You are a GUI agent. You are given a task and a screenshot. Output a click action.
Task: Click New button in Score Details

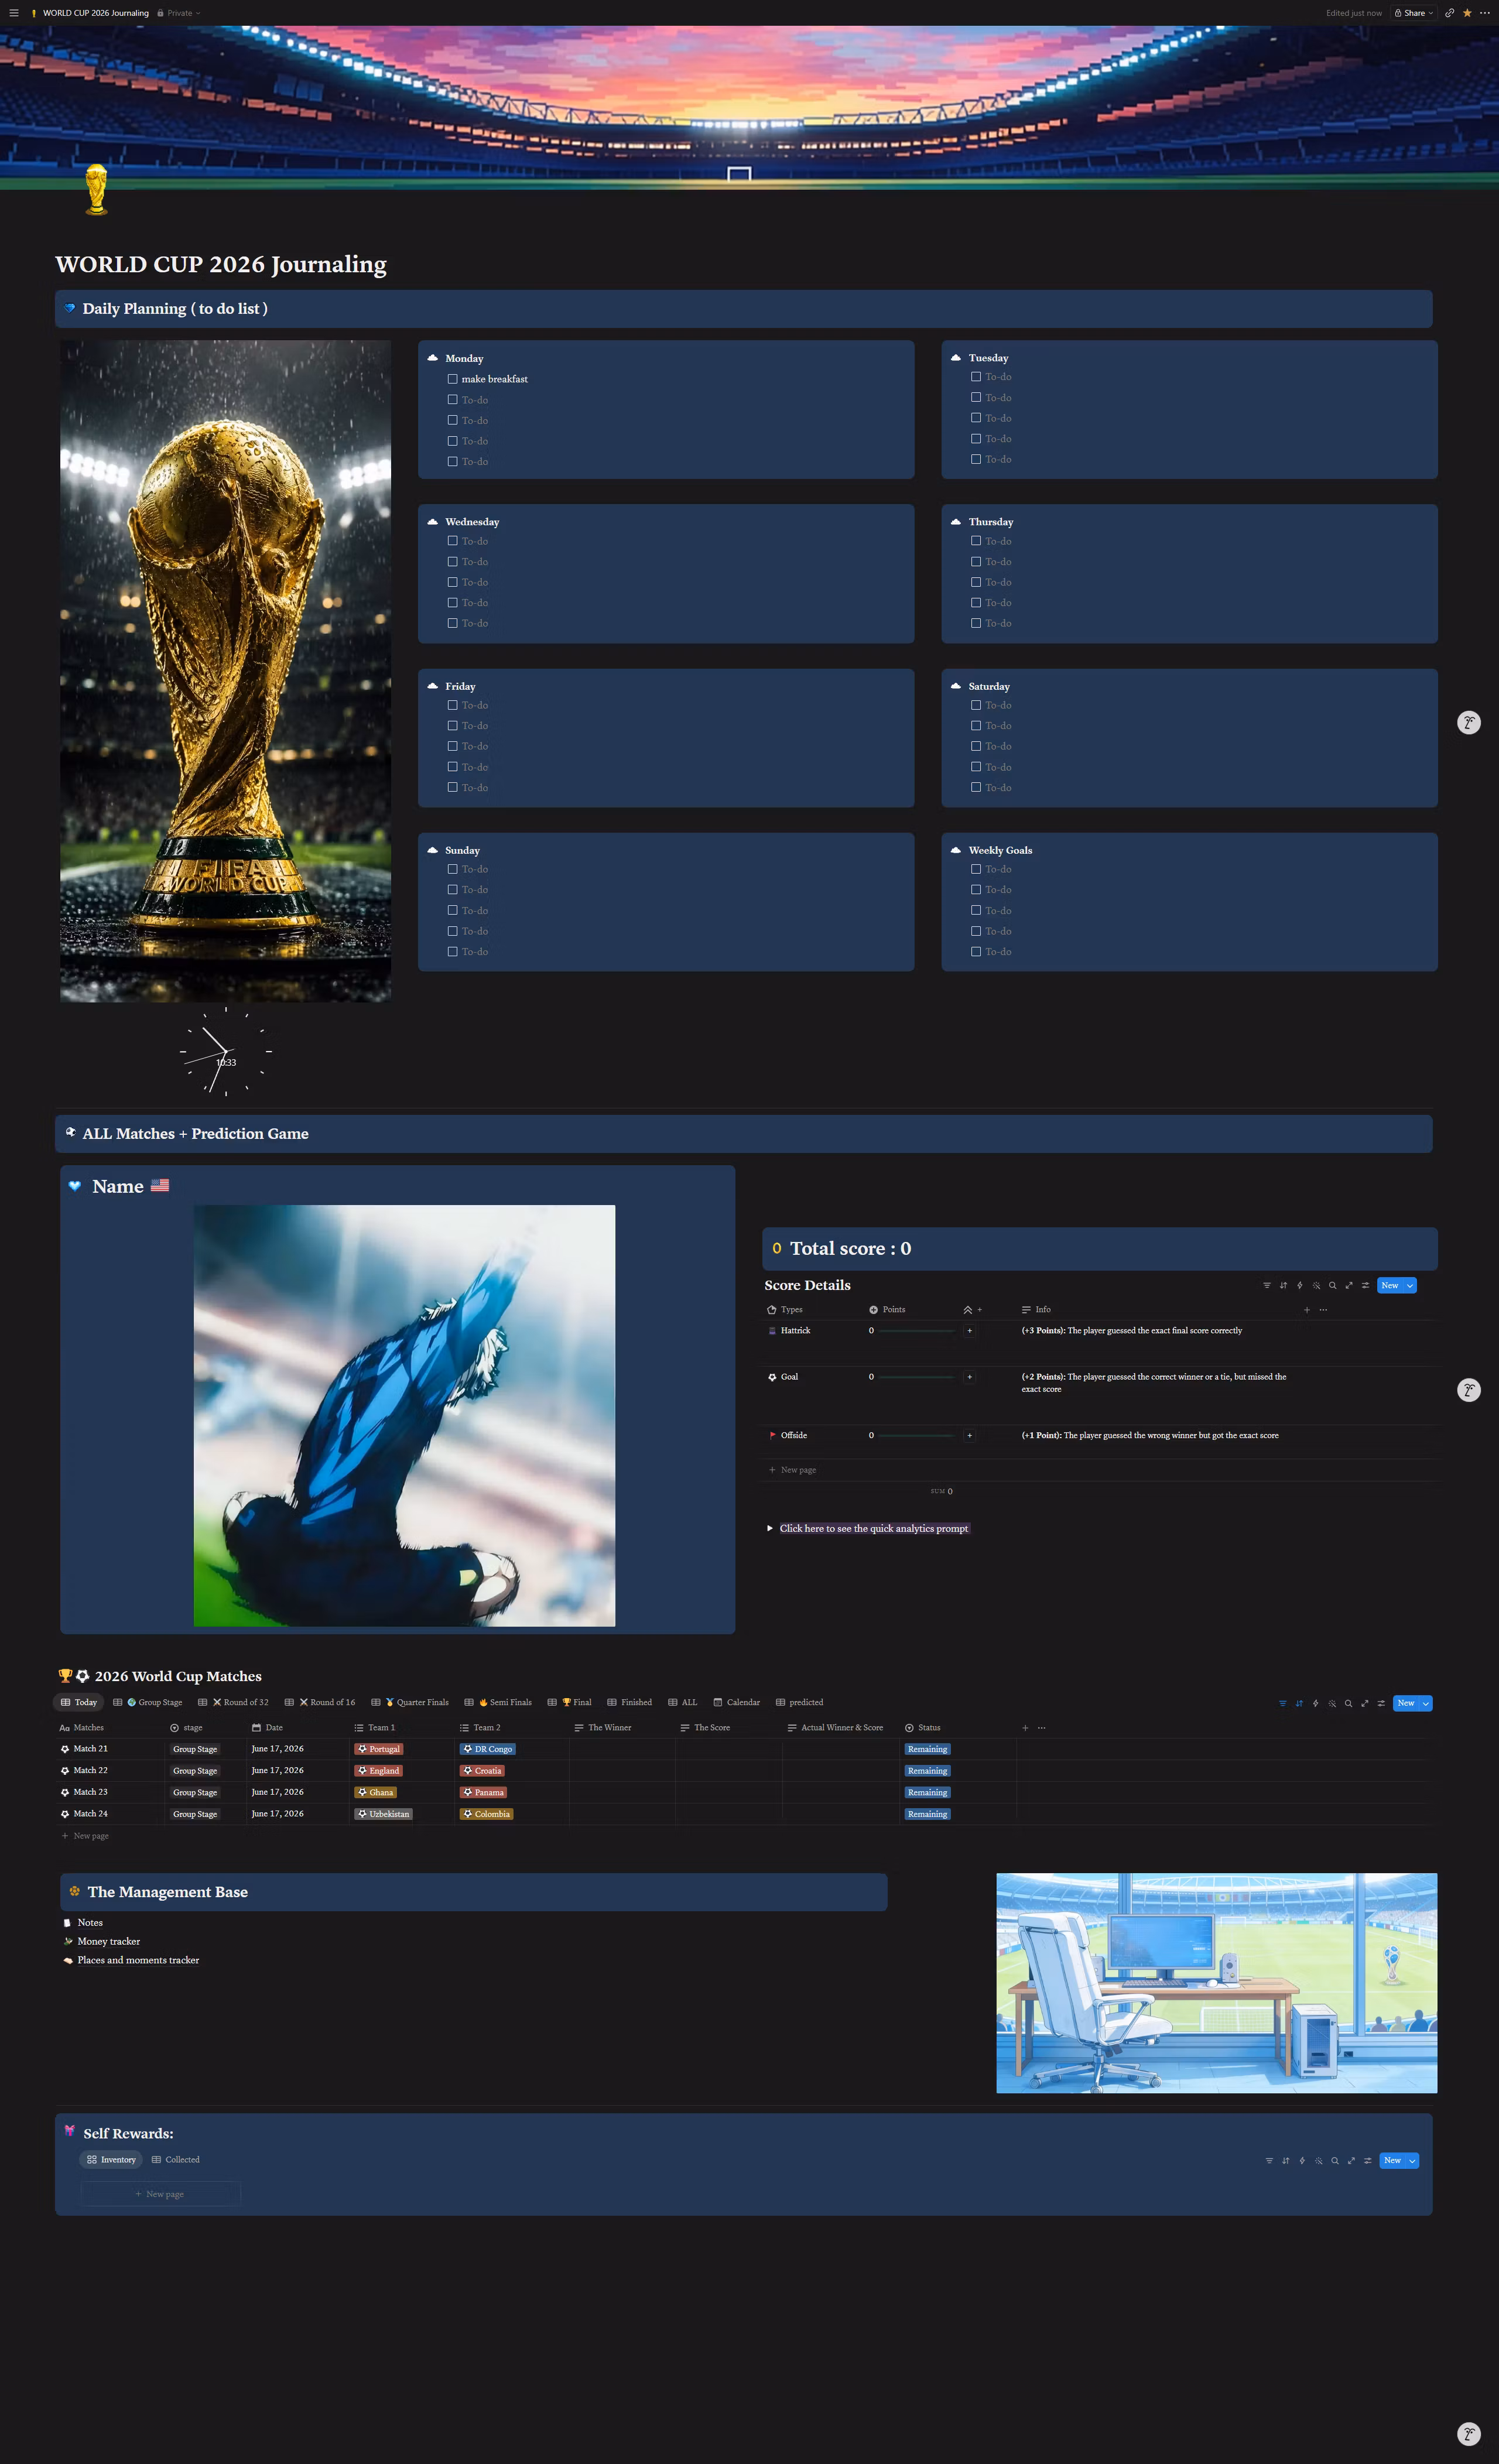[x=1390, y=1286]
